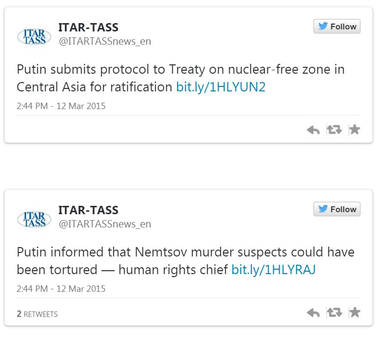Viewport: 383px width, 338px height.
Task: Reply to the Nemtsov murder suspects tweet
Action: [313, 312]
